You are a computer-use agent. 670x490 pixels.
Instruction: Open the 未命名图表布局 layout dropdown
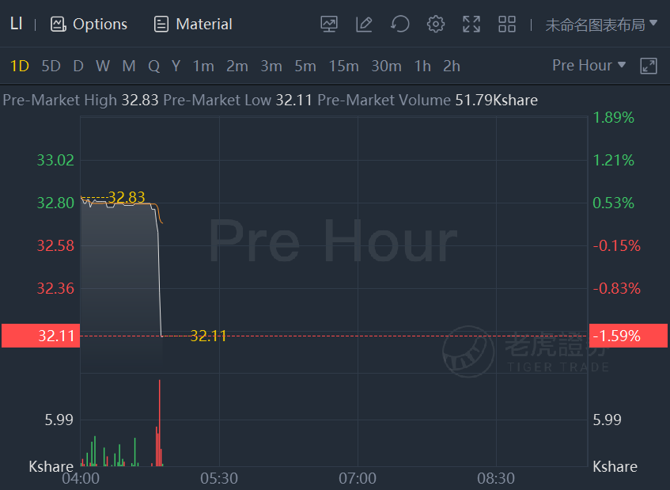[600, 25]
